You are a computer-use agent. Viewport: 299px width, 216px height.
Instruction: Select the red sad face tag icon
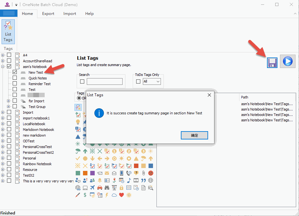tap(151, 173)
